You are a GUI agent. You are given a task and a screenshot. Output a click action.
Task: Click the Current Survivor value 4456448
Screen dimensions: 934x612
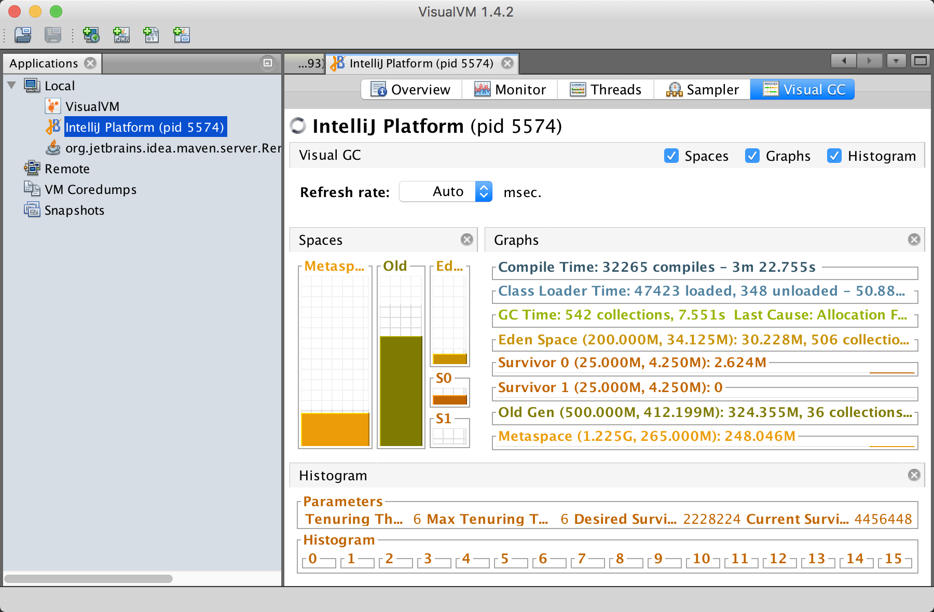(883, 519)
